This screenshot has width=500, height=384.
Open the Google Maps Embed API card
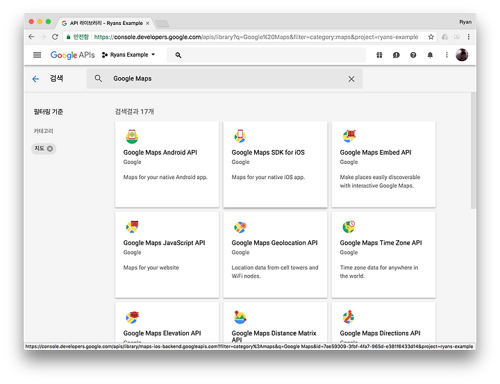pyautogui.click(x=383, y=165)
